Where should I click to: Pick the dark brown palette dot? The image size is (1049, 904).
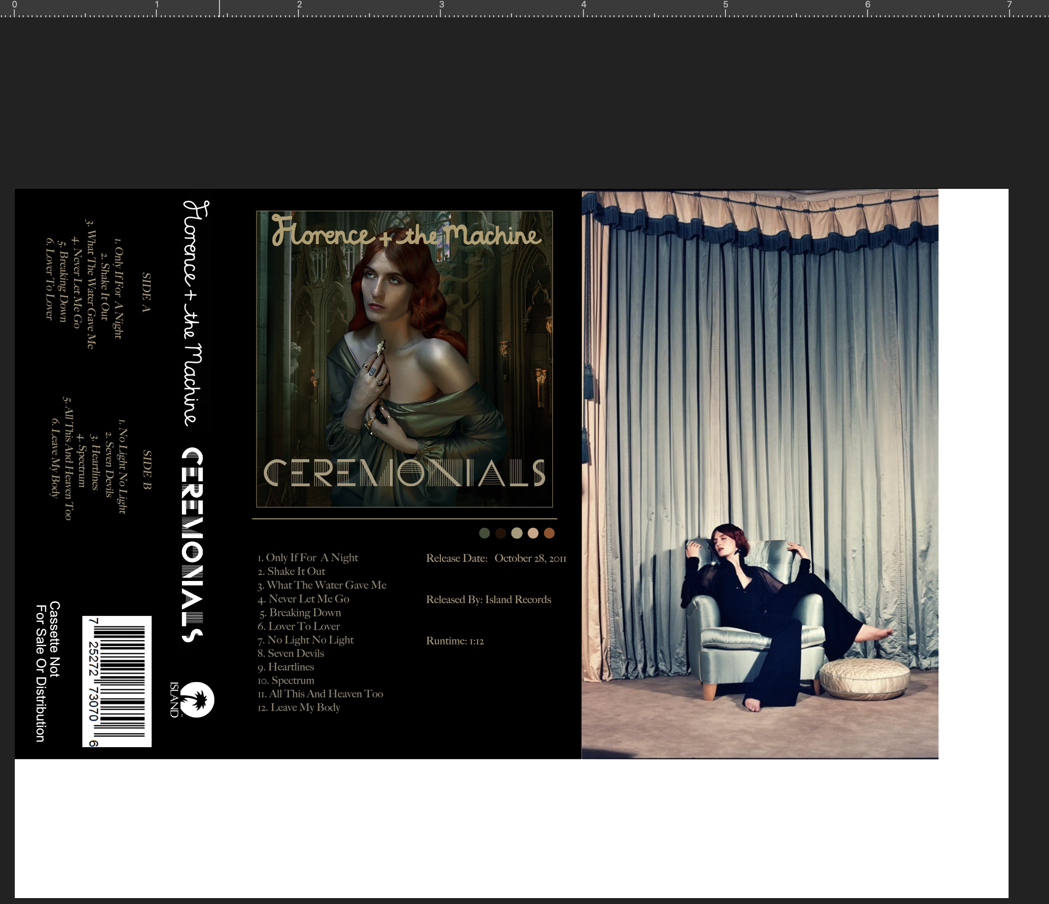[501, 533]
